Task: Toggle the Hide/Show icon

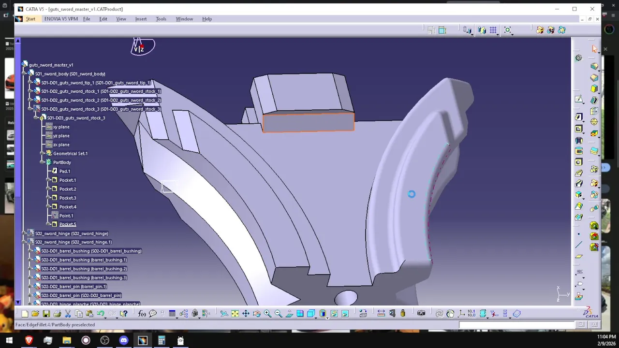Action: pyautogui.click(x=334, y=314)
